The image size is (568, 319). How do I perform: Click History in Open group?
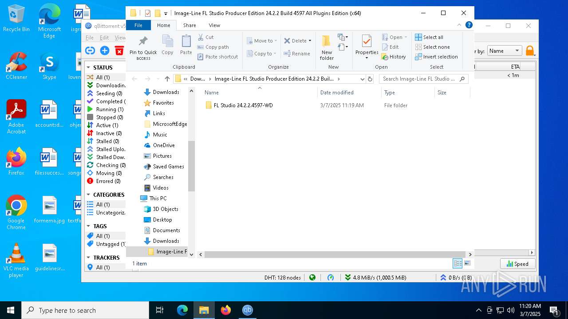(x=394, y=57)
